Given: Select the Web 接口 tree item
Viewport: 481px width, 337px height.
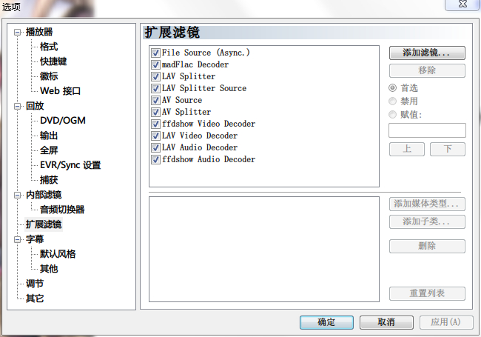Looking at the screenshot, I should pyautogui.click(x=60, y=91).
